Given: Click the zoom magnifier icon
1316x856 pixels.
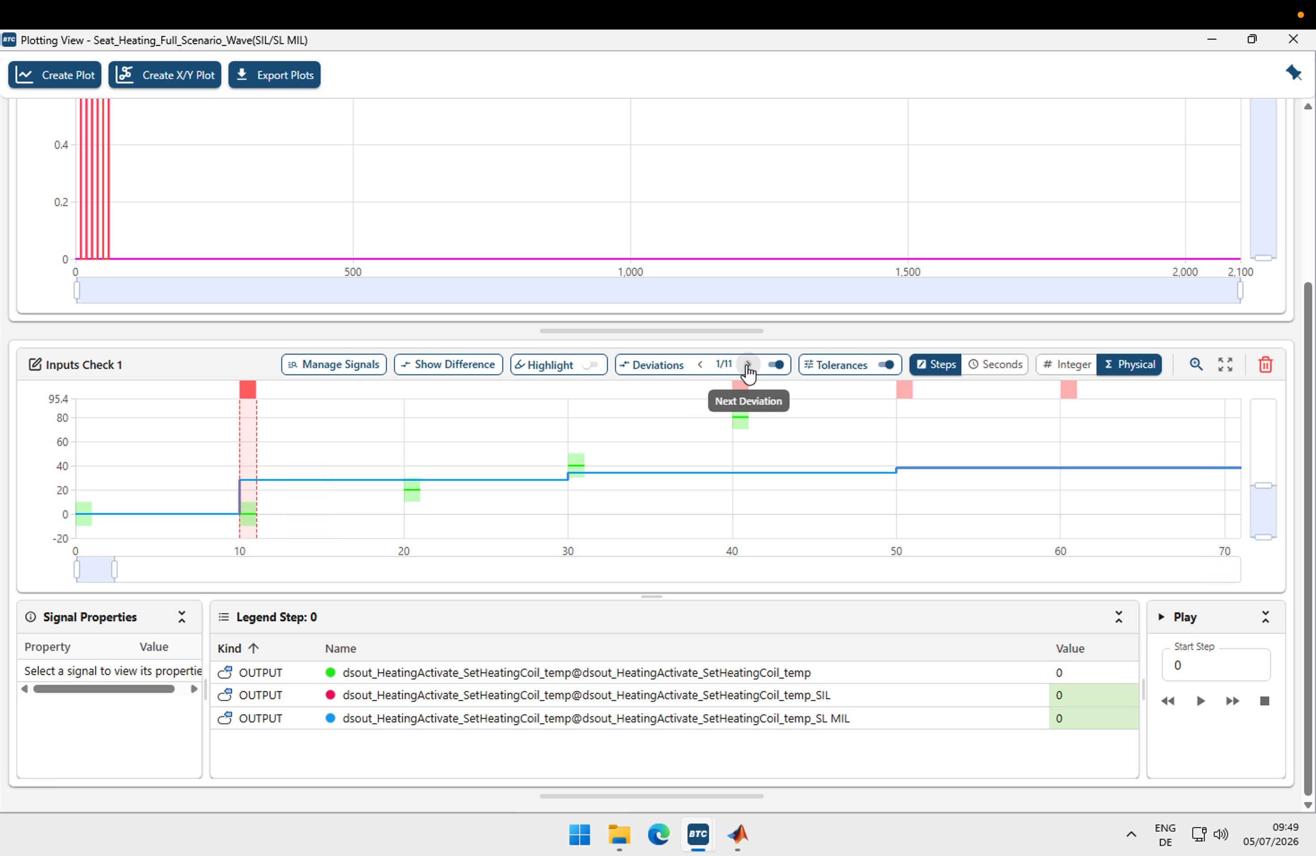Looking at the screenshot, I should [1196, 365].
